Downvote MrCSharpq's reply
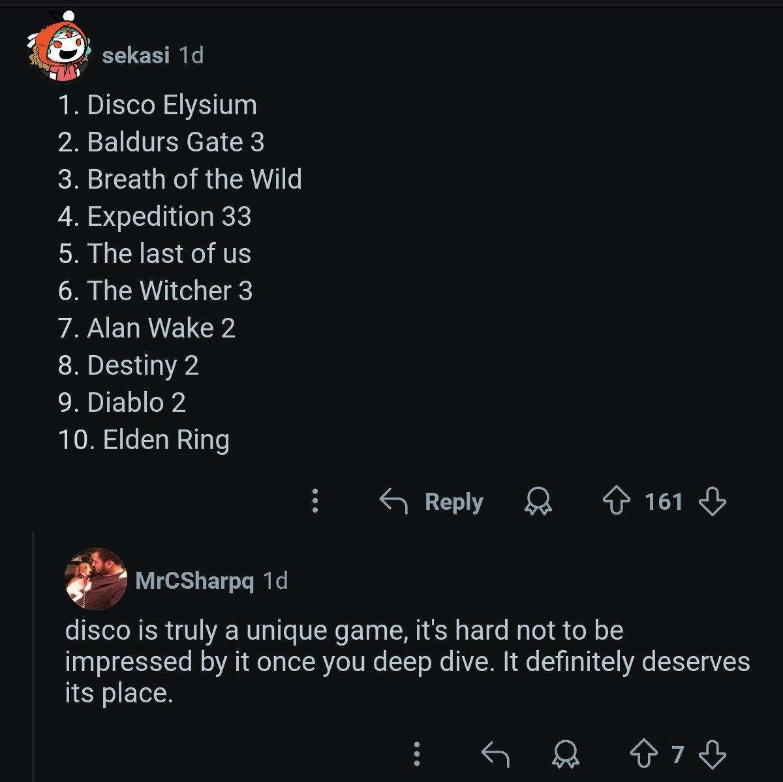 click(712, 755)
